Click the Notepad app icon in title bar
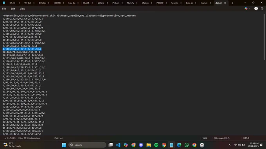266x149 pixels. tap(4, 3)
